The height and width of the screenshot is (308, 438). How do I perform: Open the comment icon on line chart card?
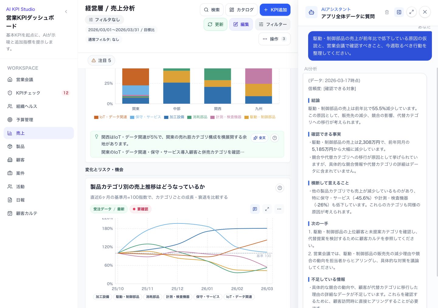click(255, 209)
